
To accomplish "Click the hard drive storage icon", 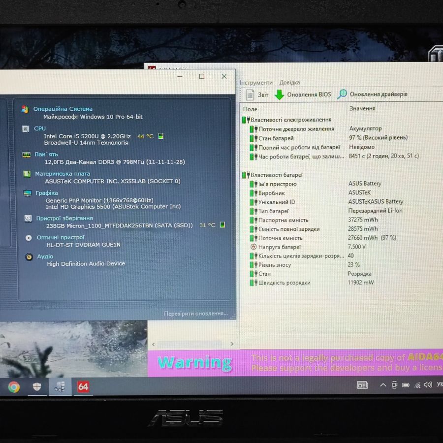I will pos(28,219).
